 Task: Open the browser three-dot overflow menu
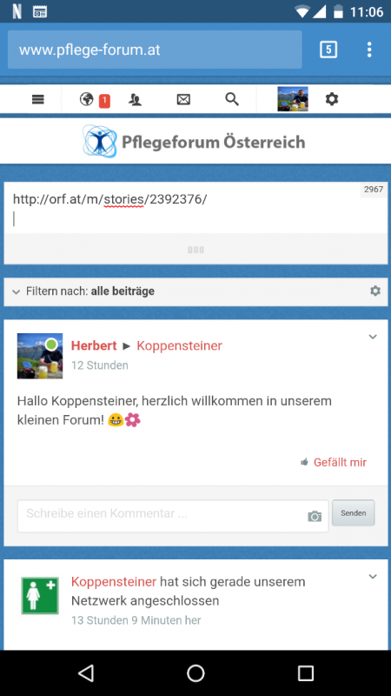[x=369, y=50]
